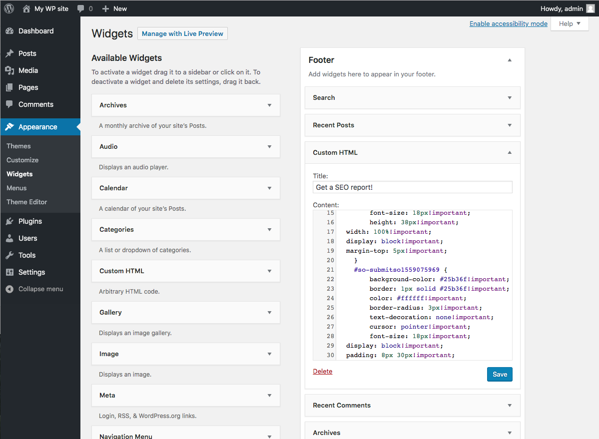Open the Help dropdown tab
The height and width of the screenshot is (439, 599).
570,23
